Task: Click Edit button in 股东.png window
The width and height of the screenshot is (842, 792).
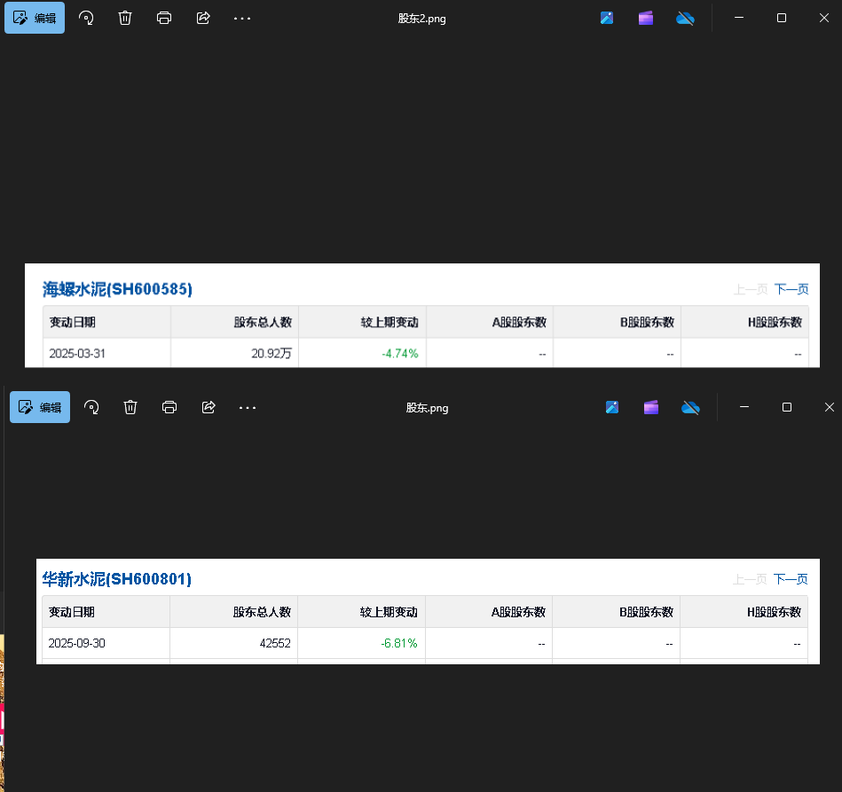Action: 40,407
